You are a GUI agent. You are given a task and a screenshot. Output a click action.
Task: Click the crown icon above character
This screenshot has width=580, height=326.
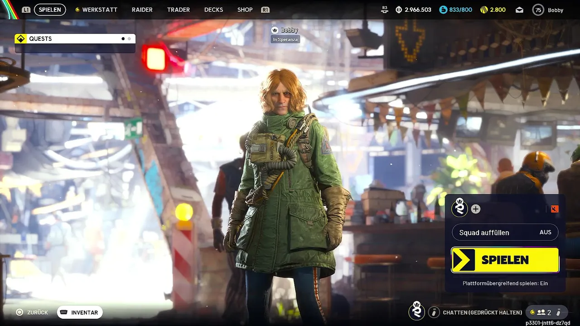(x=275, y=30)
